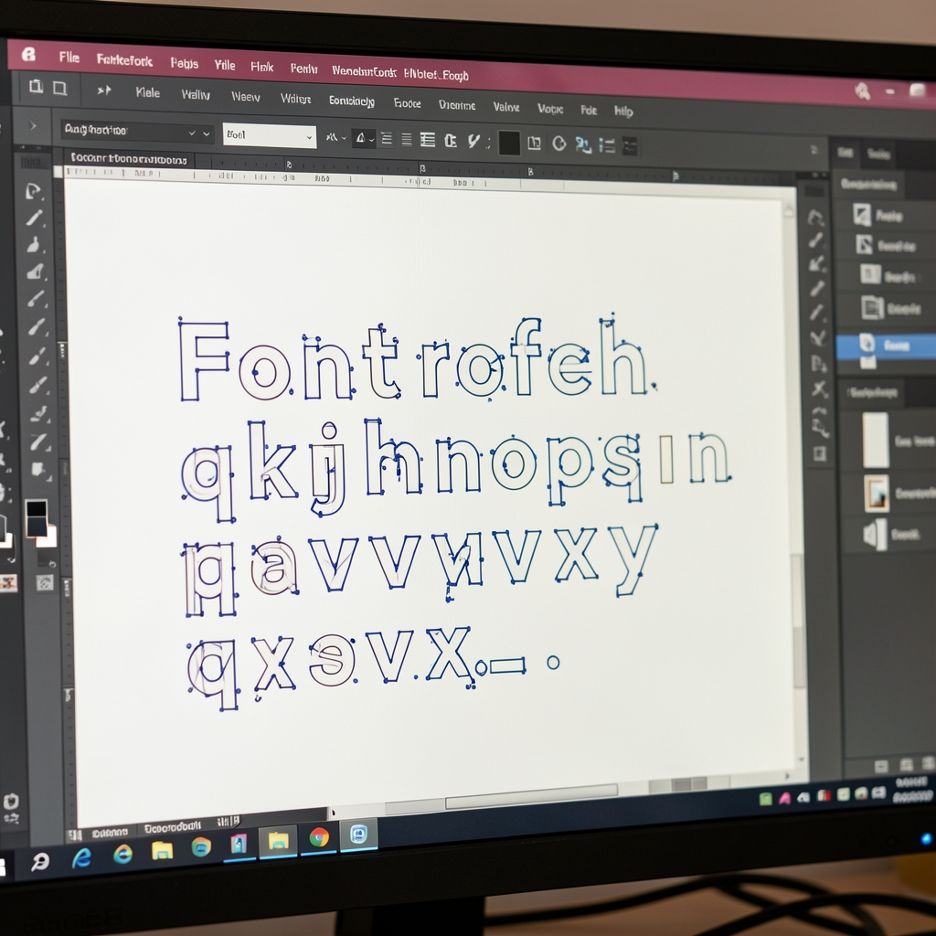Select the scissors-like tool in right tool strip
The height and width of the screenshot is (936, 936).
(817, 338)
